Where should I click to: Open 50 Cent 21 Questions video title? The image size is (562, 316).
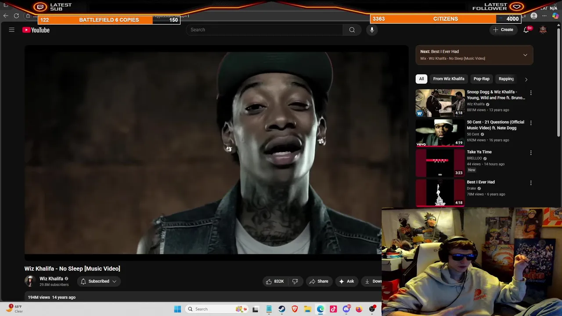pyautogui.click(x=495, y=125)
